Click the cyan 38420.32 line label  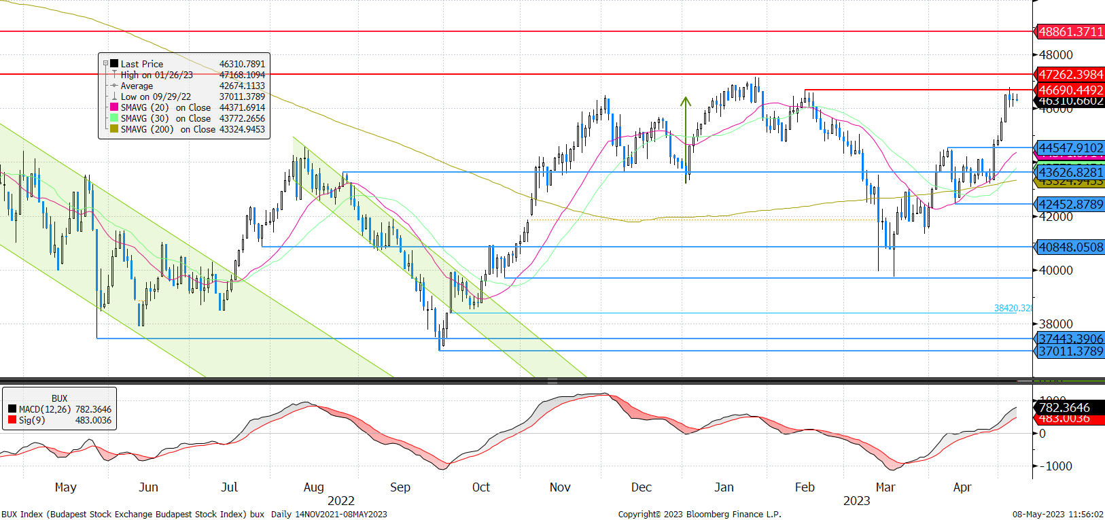tap(1013, 308)
